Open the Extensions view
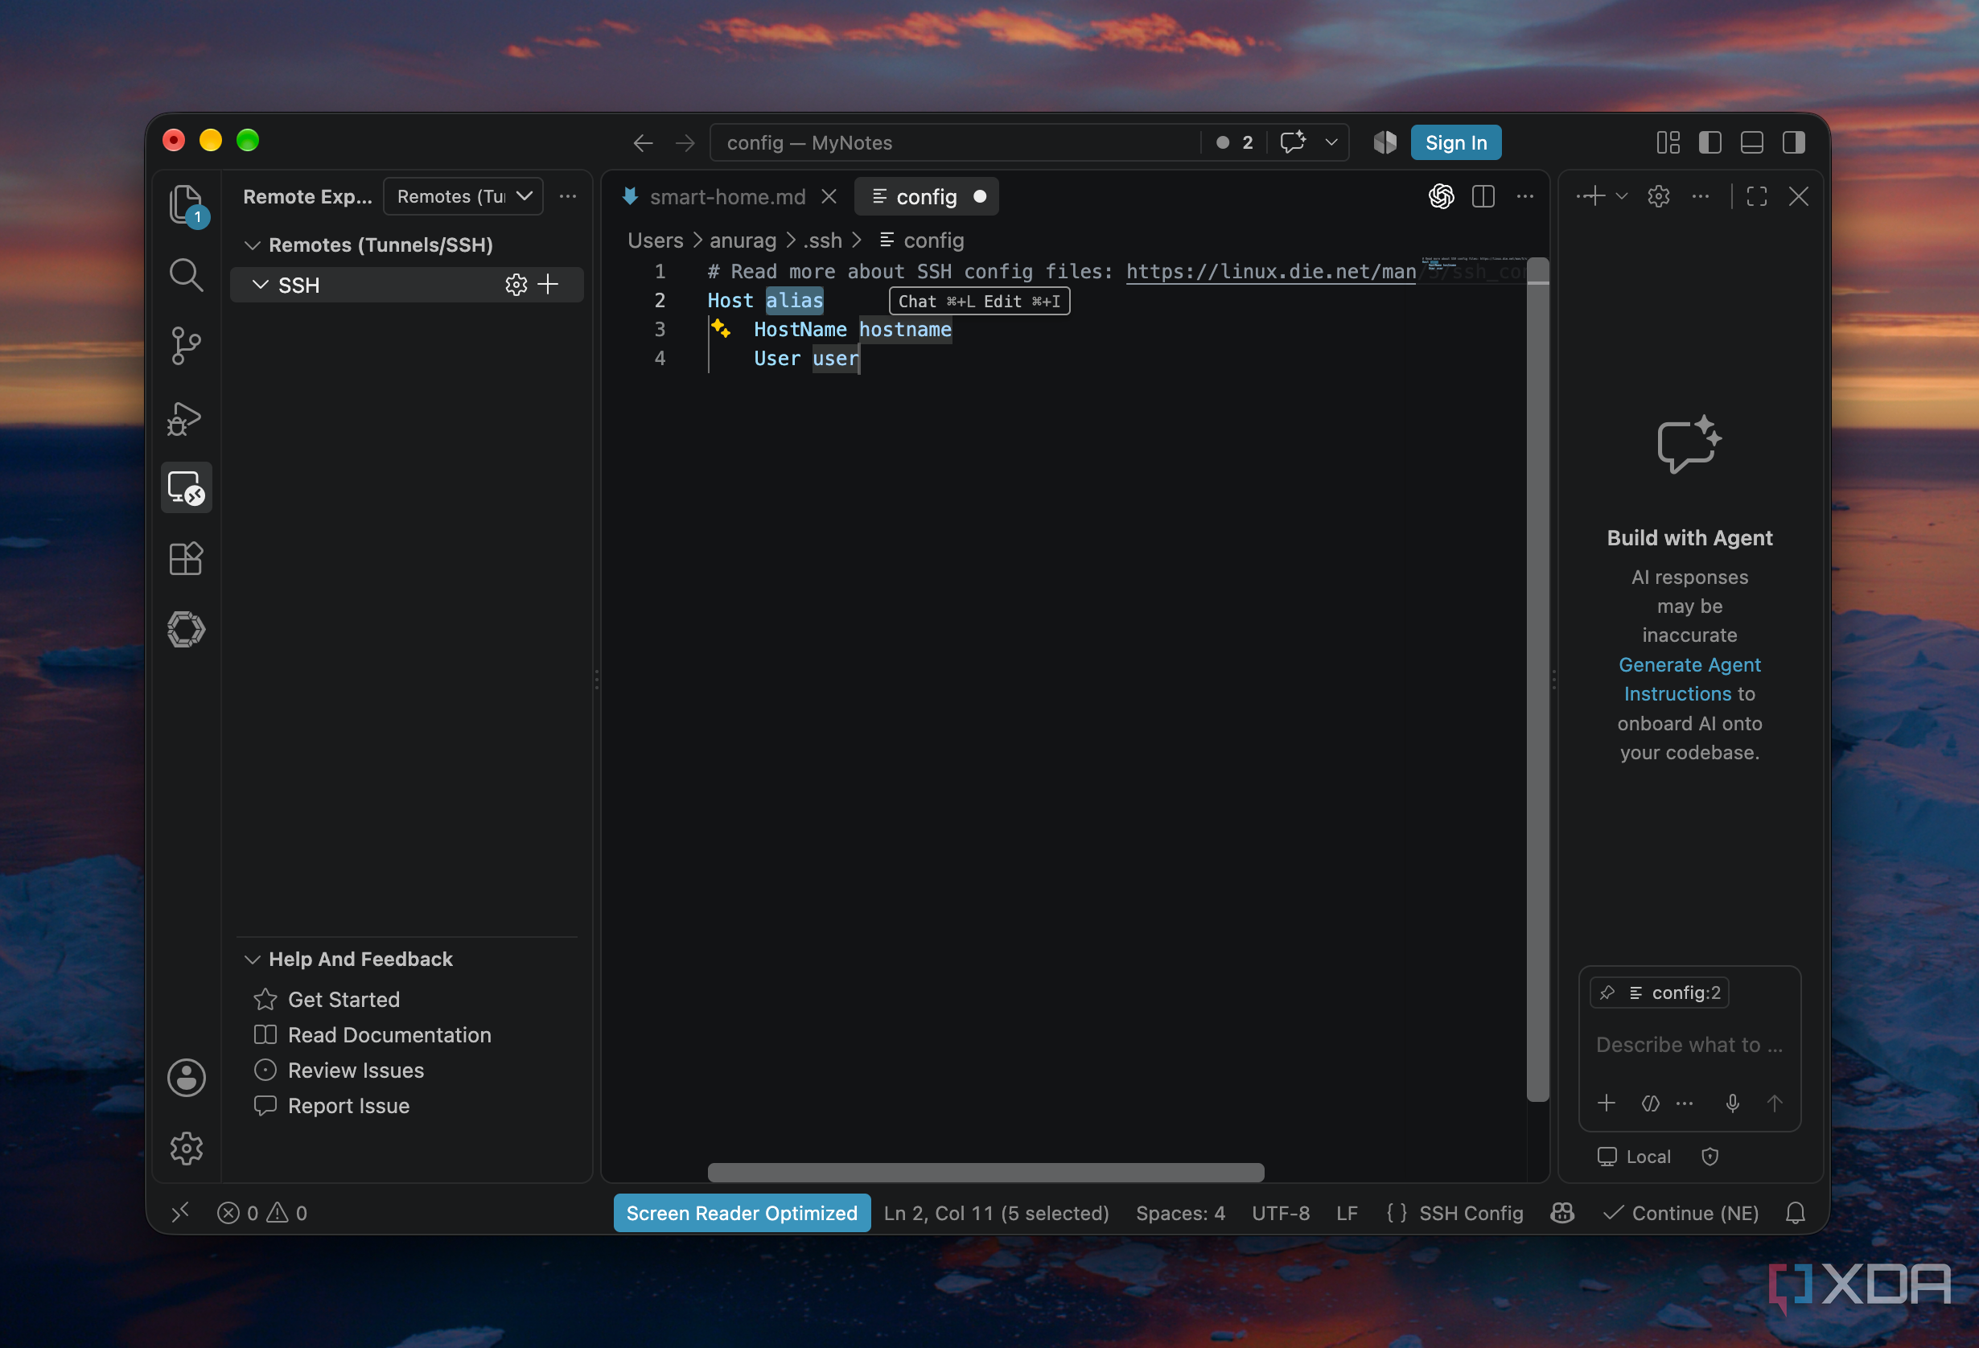Viewport: 1979px width, 1348px height. tap(186, 559)
